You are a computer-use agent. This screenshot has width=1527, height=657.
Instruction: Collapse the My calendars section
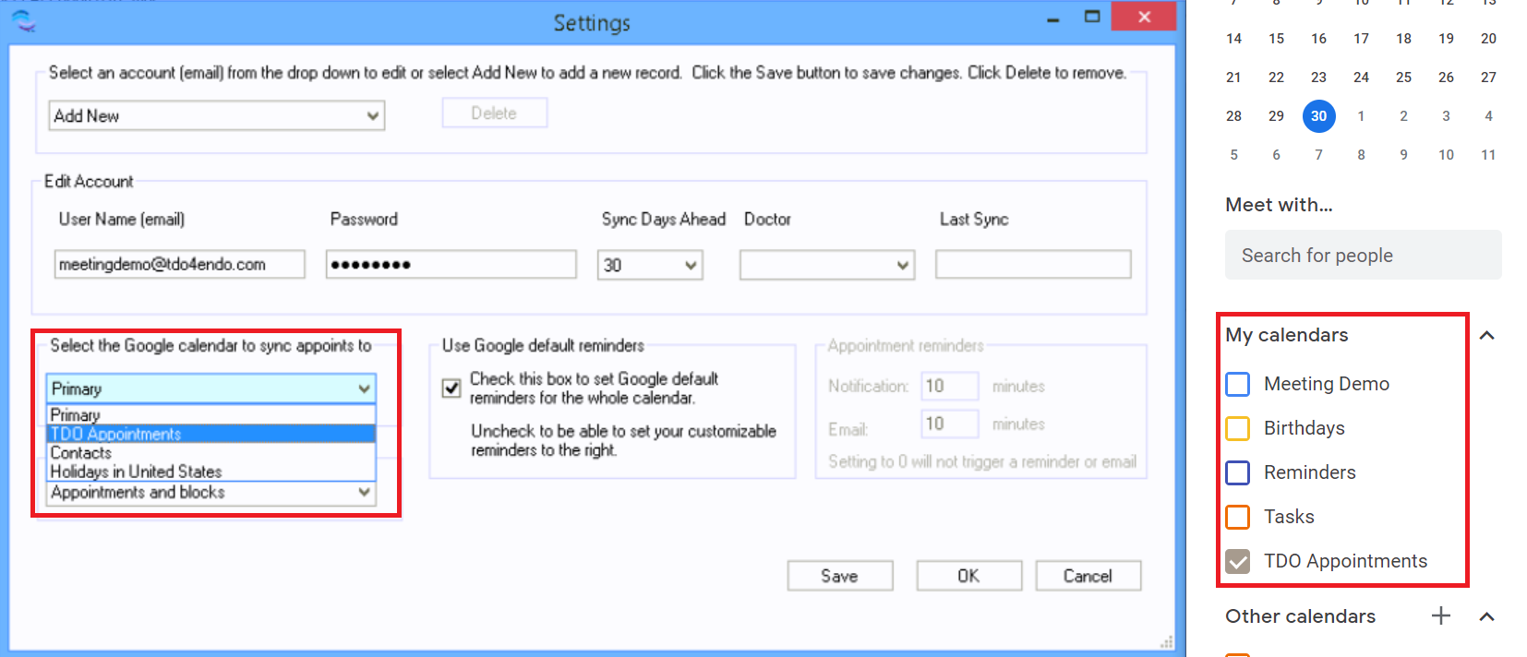pyautogui.click(x=1486, y=335)
